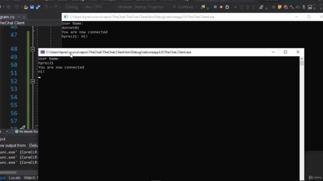Select the Output tab at the bottom

pyautogui.click(x=3, y=177)
